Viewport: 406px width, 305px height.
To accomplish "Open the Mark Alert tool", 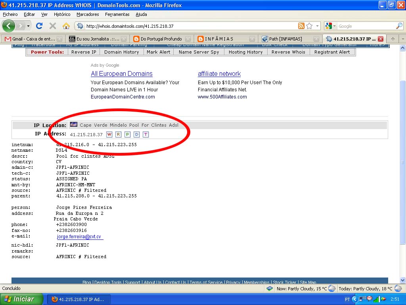I will pos(159,52).
